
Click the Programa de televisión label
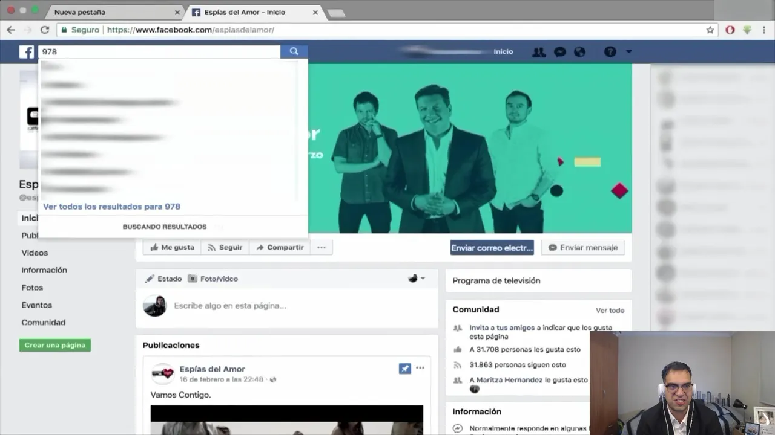pos(496,281)
